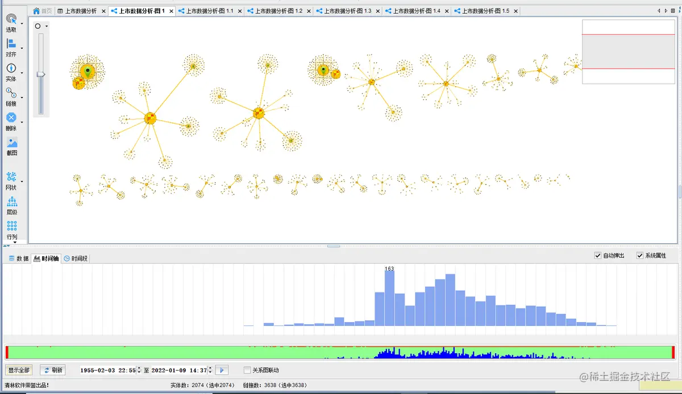Viewport: 682px width, 394px height.
Task: Open the 实体 entity tool
Action: (x=11, y=72)
